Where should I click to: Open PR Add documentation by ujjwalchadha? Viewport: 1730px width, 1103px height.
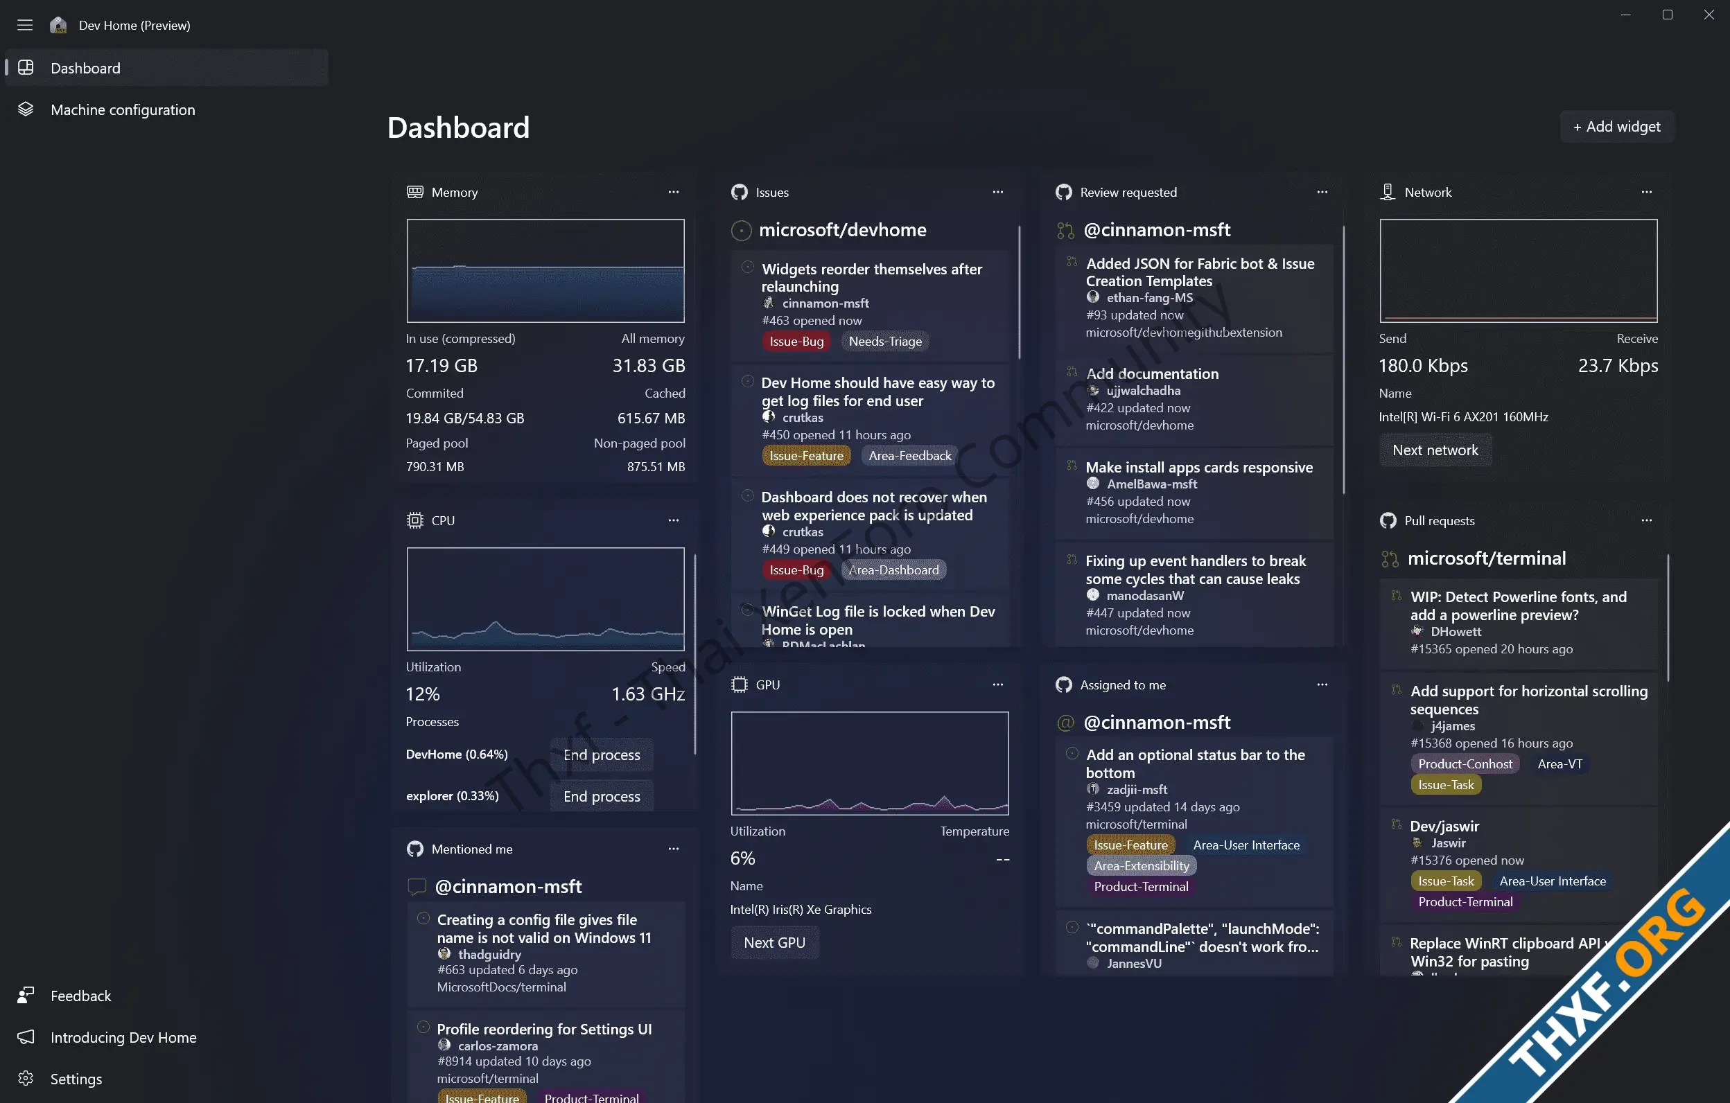click(1194, 400)
